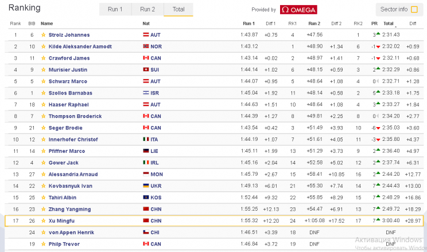This screenshot has height=252, width=427.
Task: Open Xu Mingfu's highlighted name link
Action: [61, 220]
